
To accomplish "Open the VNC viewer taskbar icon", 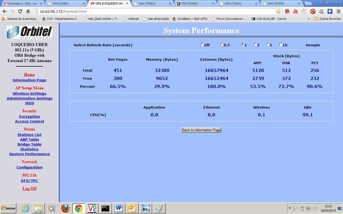I will [92, 208].
